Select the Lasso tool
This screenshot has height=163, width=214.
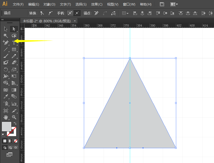point(14,36)
